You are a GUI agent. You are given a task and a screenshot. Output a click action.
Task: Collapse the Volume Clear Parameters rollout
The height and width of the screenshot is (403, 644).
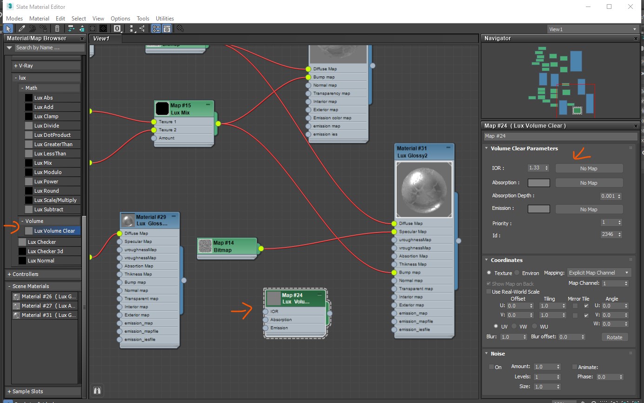click(487, 148)
